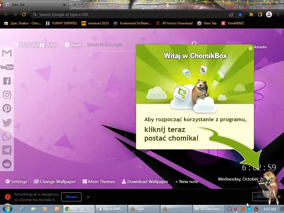This screenshot has height=213, width=284.
Task: Open the Extensions puzzle icon
Action: [x=251, y=14]
